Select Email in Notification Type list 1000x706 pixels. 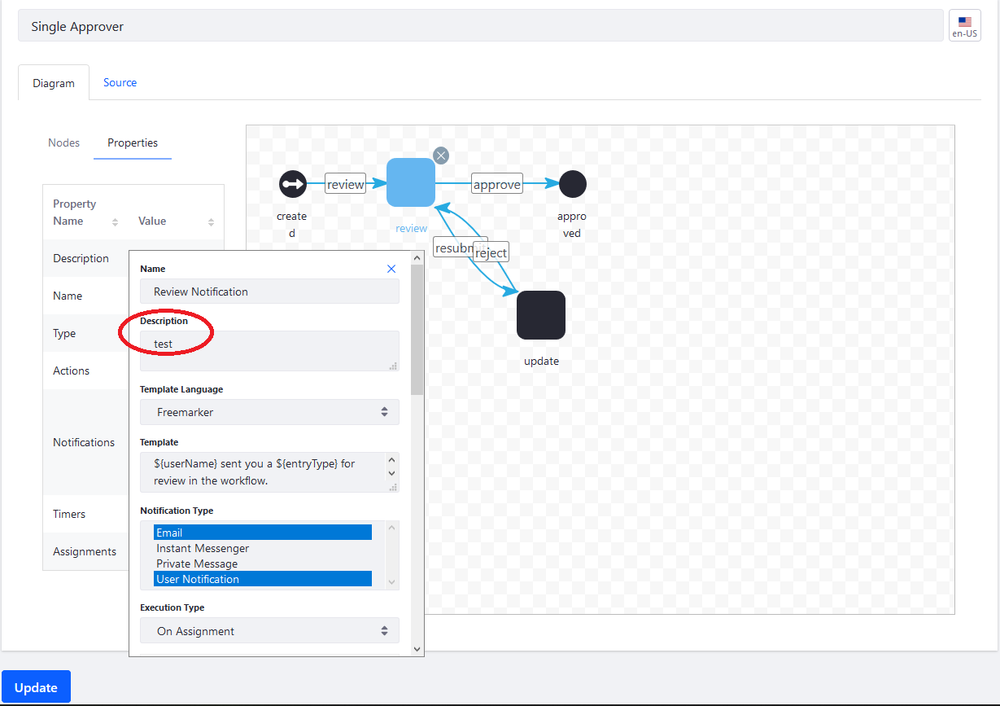263,533
